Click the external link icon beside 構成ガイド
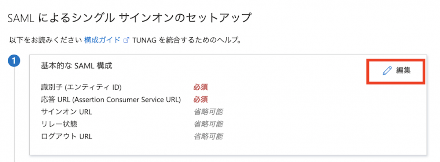 click(126, 40)
